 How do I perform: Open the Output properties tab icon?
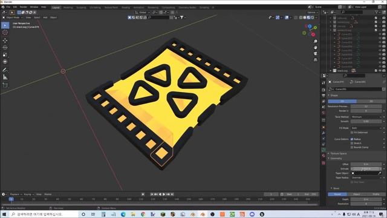pyautogui.click(x=324, y=96)
